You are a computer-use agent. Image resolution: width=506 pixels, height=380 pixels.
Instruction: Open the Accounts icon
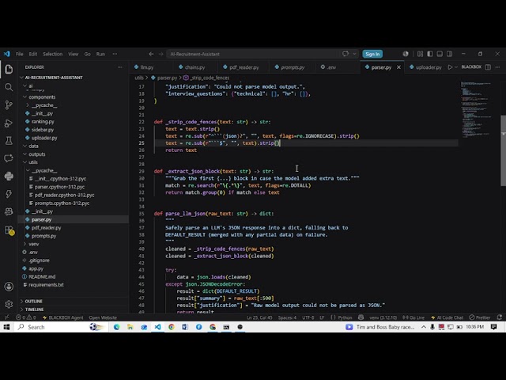tap(9, 287)
